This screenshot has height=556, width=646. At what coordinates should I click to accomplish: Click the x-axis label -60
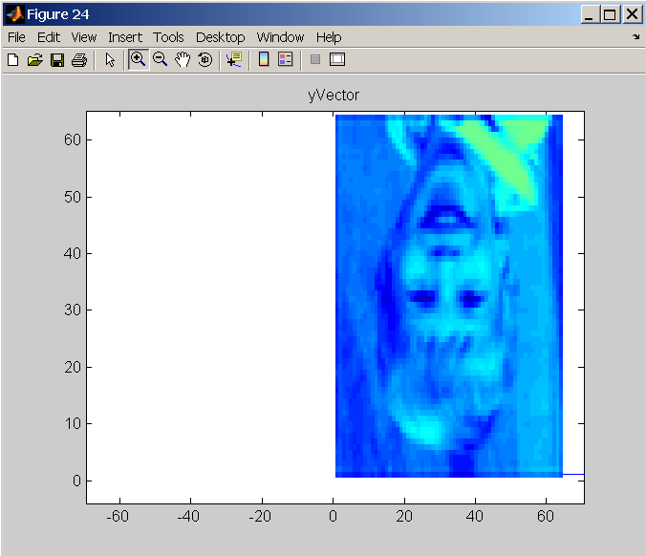[118, 516]
